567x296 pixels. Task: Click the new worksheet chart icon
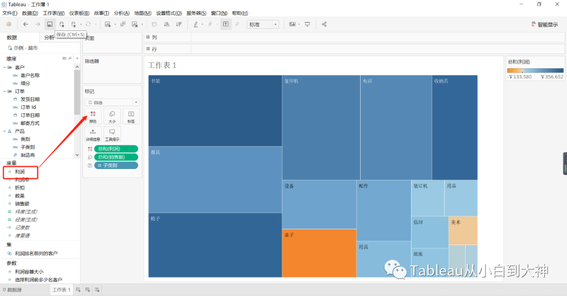108,24
